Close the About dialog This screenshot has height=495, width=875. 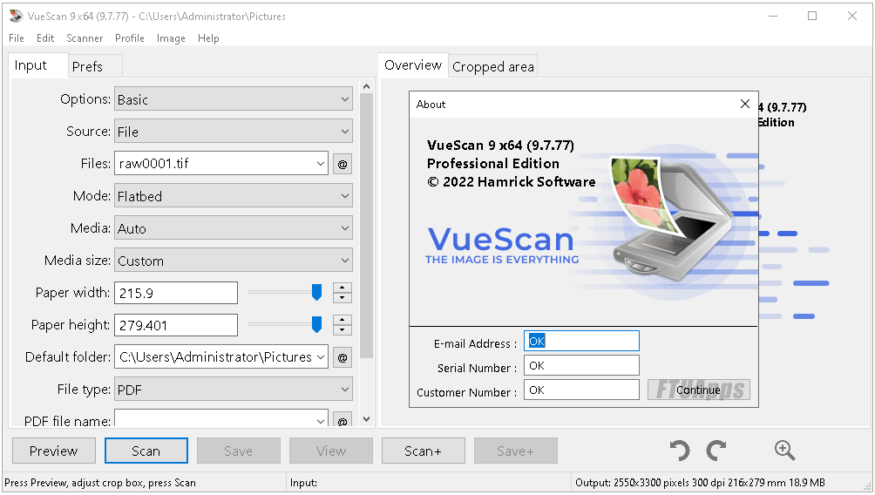pos(744,104)
